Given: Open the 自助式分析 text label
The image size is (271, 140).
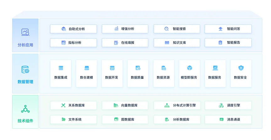Looking at the screenshot, I should 77,29.
